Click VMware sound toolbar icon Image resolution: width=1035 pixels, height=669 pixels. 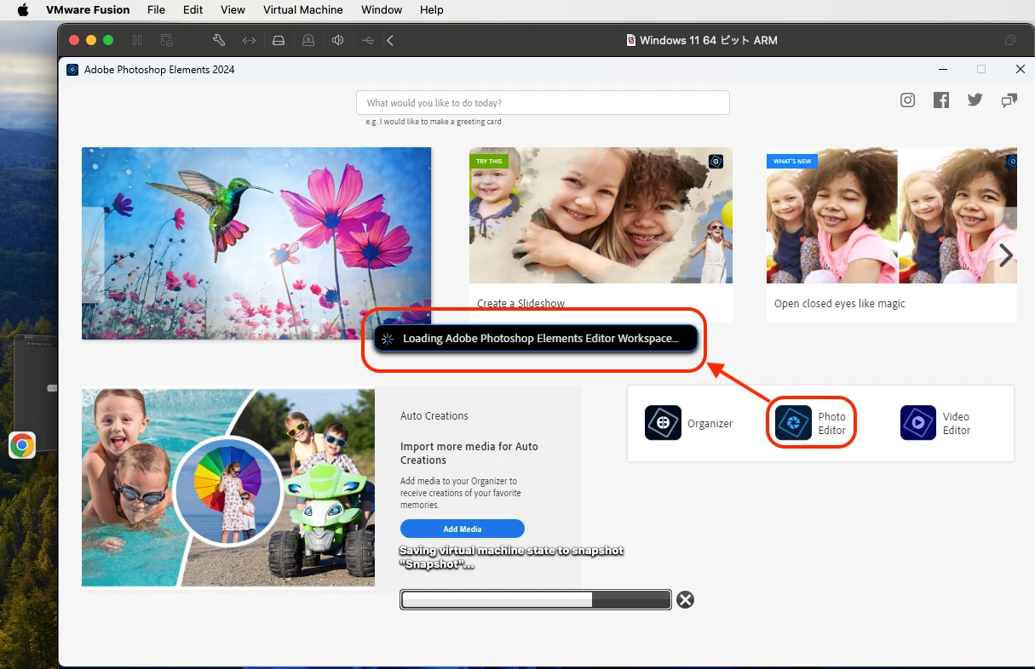click(338, 40)
